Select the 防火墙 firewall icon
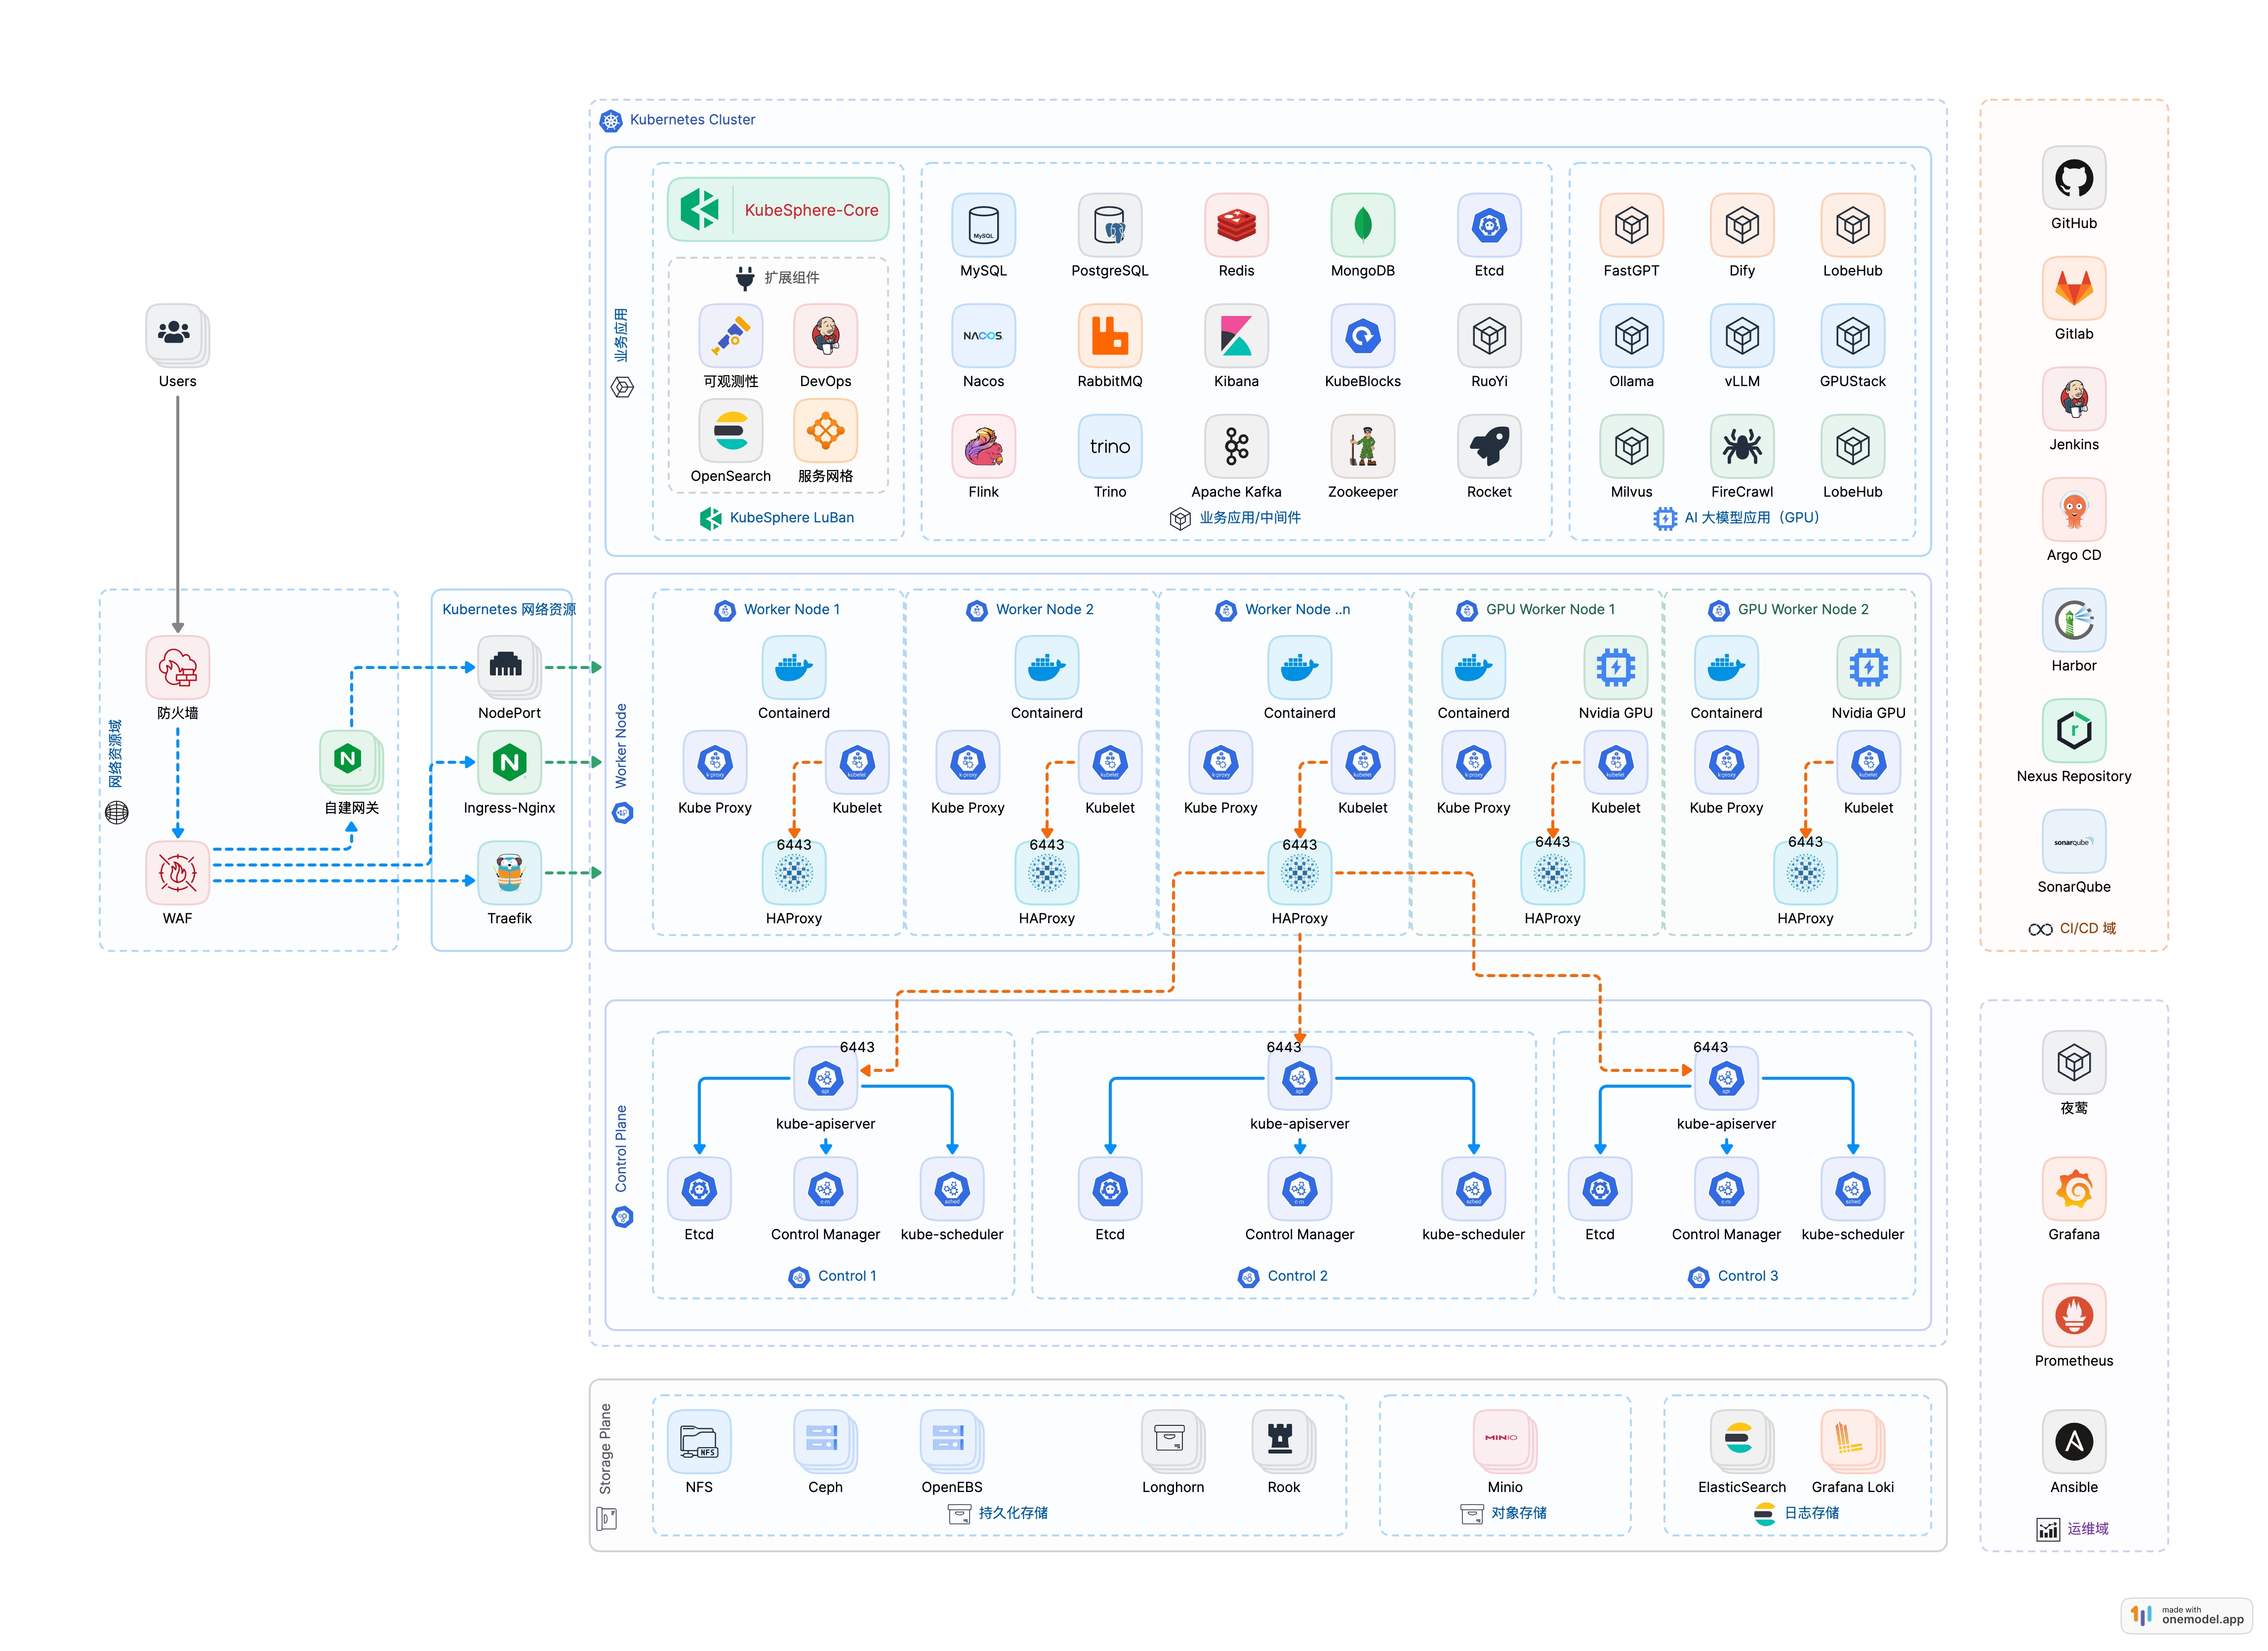The width and height of the screenshot is (2268, 1651). [177, 667]
